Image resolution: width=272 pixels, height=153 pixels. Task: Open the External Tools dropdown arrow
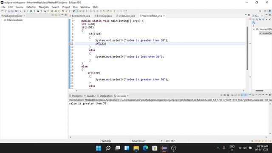tap(48, 11)
